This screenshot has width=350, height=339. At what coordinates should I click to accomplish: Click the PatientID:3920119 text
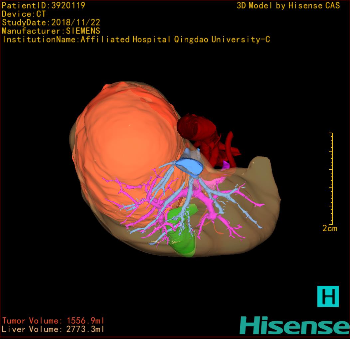[x=43, y=5]
